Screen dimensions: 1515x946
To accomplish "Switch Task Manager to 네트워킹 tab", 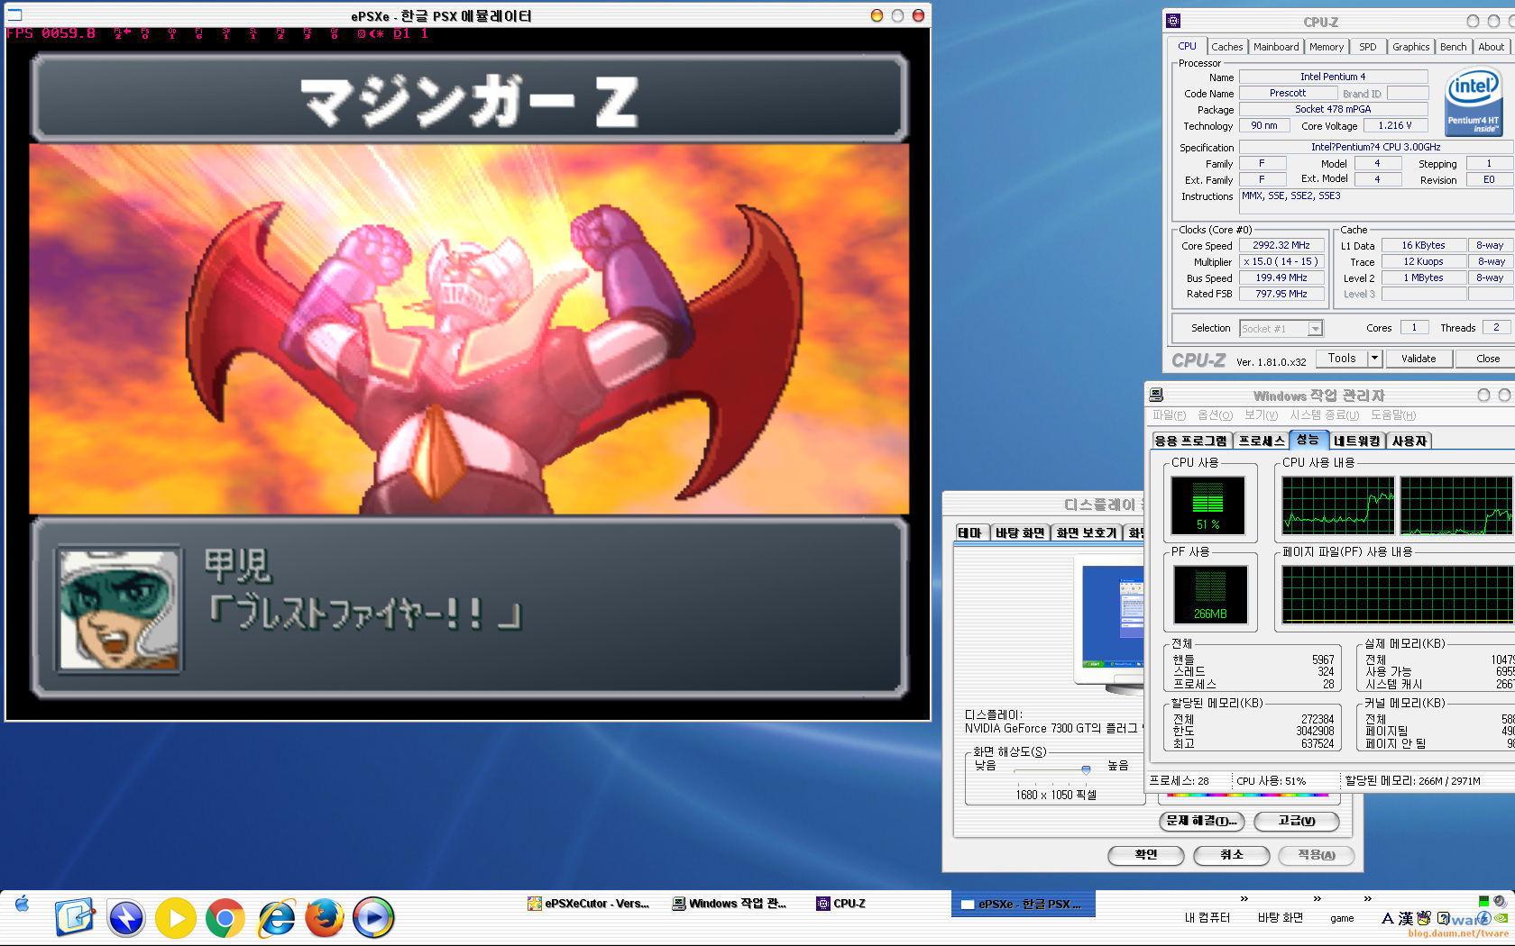I will coord(1356,441).
